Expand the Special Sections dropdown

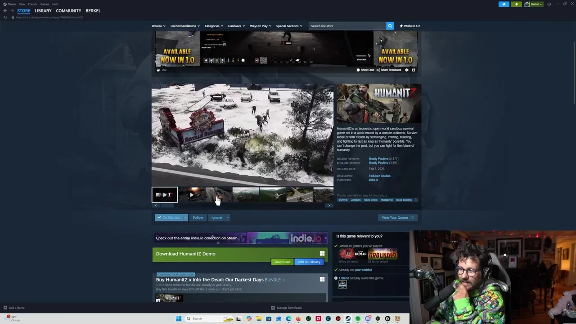point(289,26)
